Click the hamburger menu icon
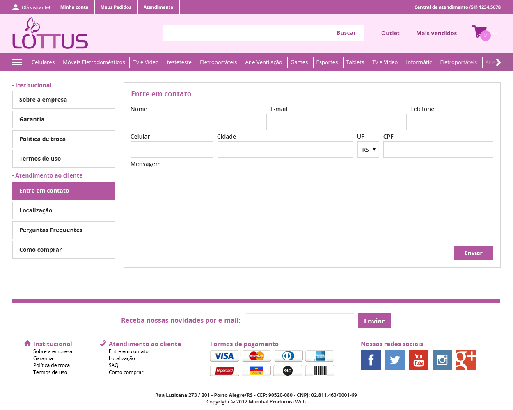The height and width of the screenshot is (410, 513). (17, 62)
